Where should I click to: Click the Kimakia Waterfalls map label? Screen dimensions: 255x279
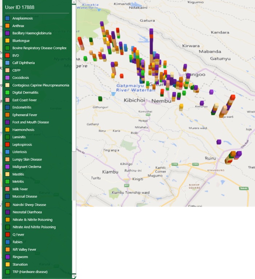tap(87, 6)
